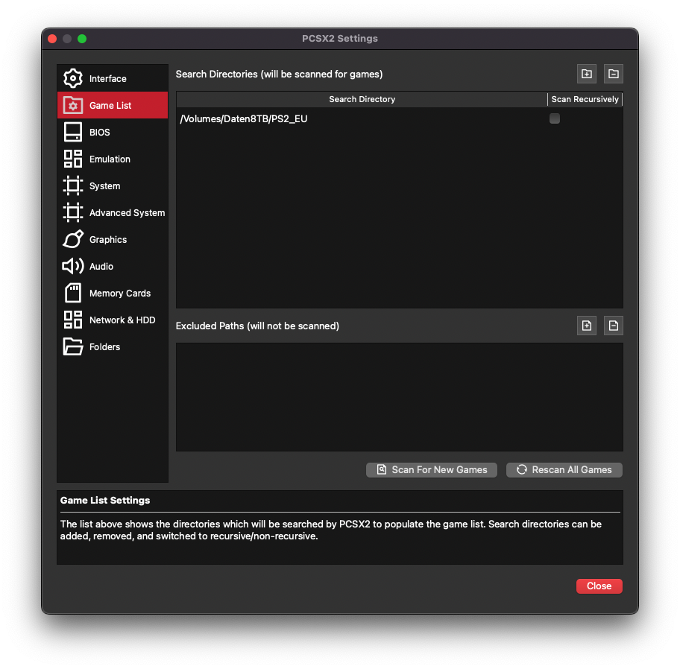The height and width of the screenshot is (669, 680).
Task: Click Scan For New Games
Action: pos(431,469)
